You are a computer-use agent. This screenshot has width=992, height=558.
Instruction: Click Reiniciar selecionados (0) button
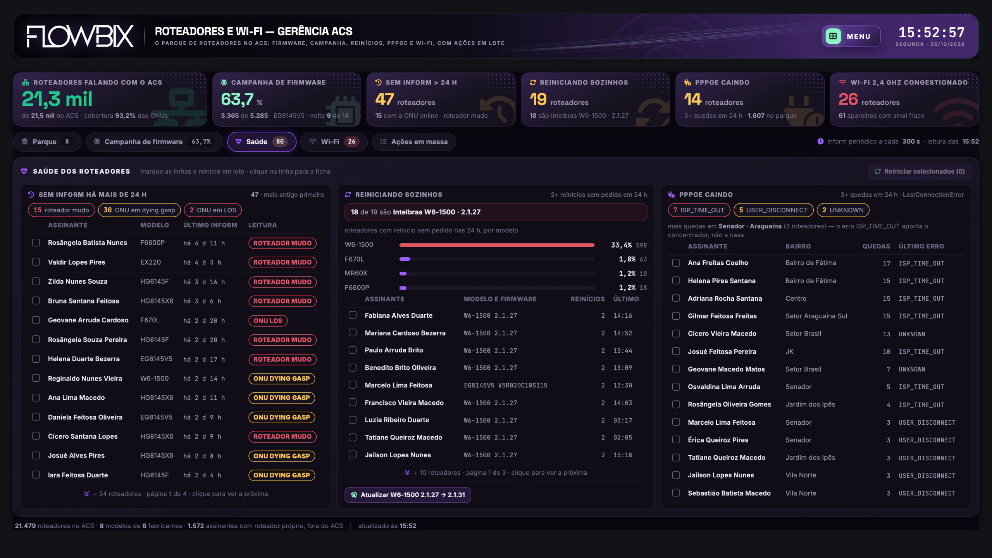[920, 171]
